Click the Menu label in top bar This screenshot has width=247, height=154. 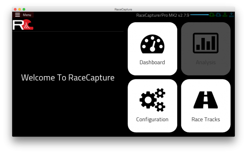[27, 15]
